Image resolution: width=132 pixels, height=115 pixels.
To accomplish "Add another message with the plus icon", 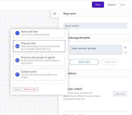I will (x=125, y=48).
